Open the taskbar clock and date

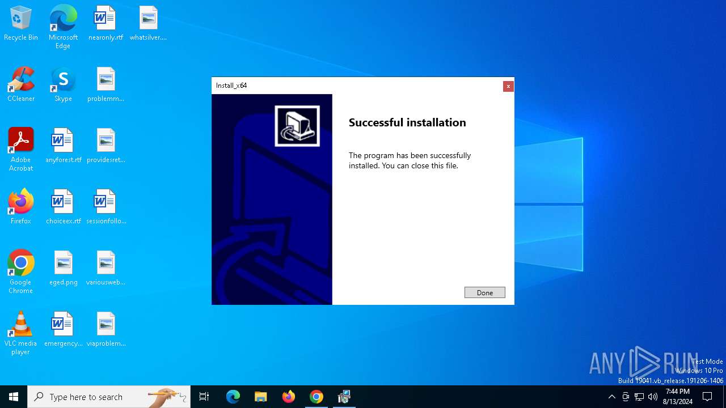tap(678, 397)
